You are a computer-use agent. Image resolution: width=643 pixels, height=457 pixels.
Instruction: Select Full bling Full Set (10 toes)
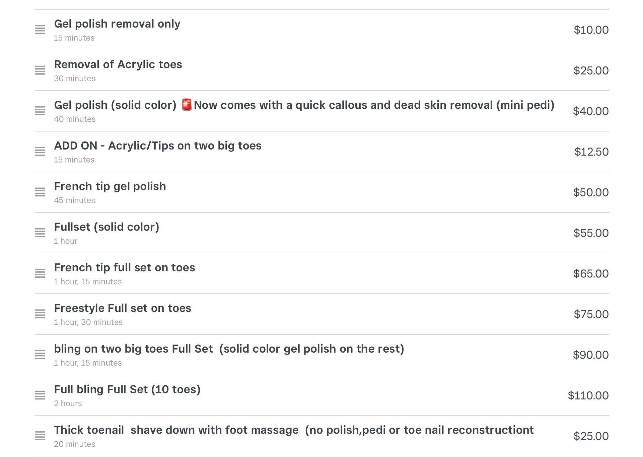tap(127, 389)
